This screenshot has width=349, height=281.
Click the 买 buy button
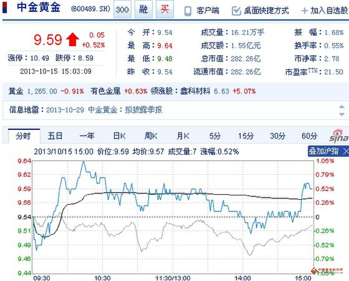(x=165, y=9)
